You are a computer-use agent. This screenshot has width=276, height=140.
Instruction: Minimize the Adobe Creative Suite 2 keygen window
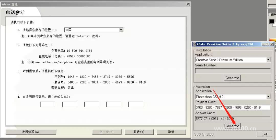tap(263, 44)
